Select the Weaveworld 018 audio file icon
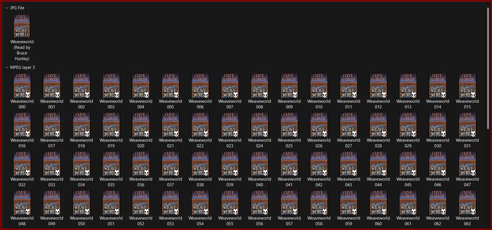Screen dimensions: 492x230 point(81,124)
